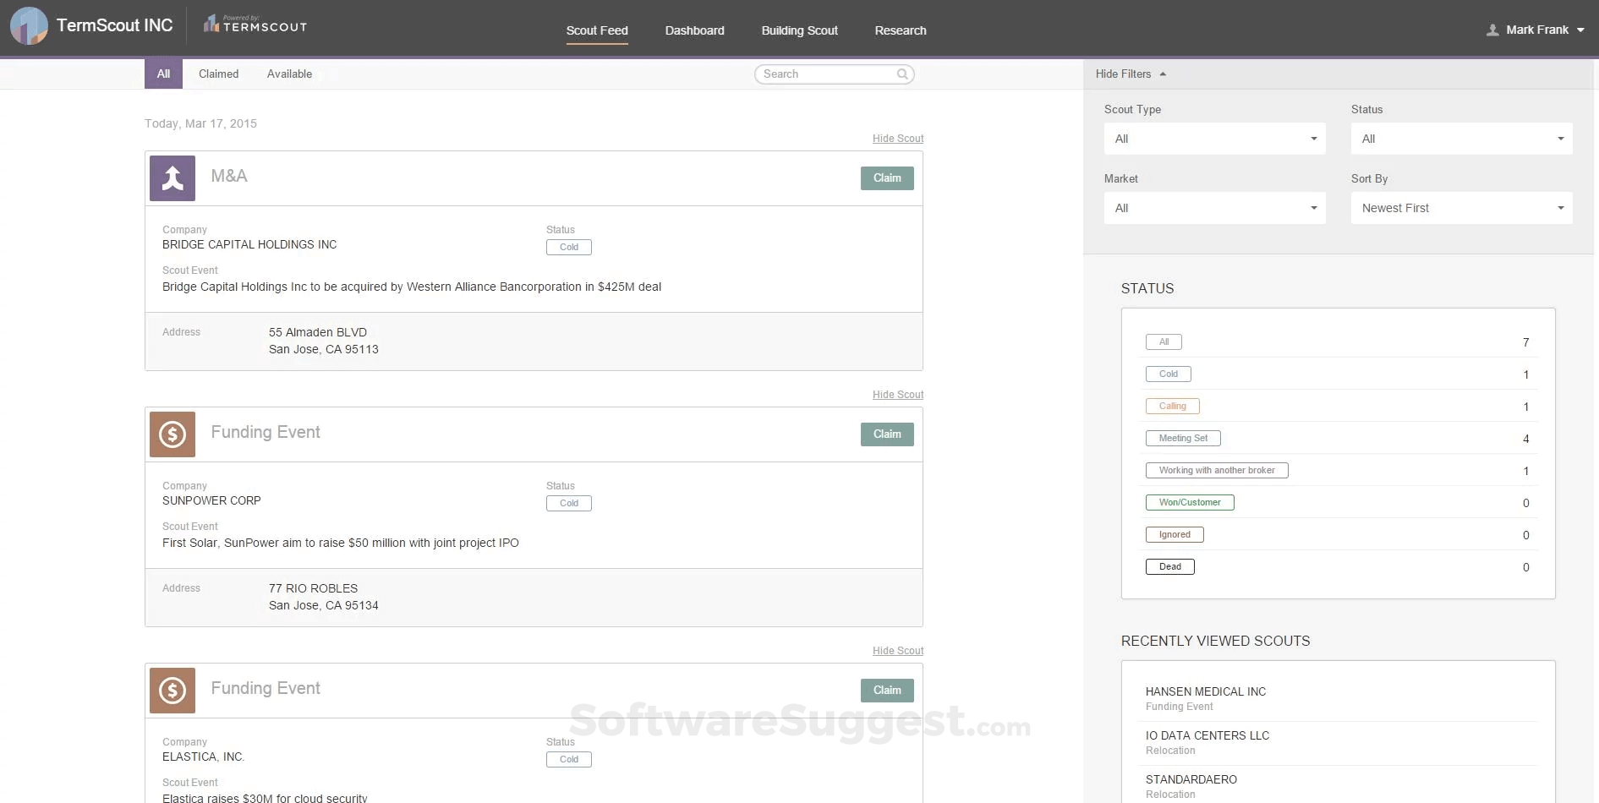The width and height of the screenshot is (1599, 803).
Task: Click company name ELASTICA, INC.
Action: click(x=203, y=757)
